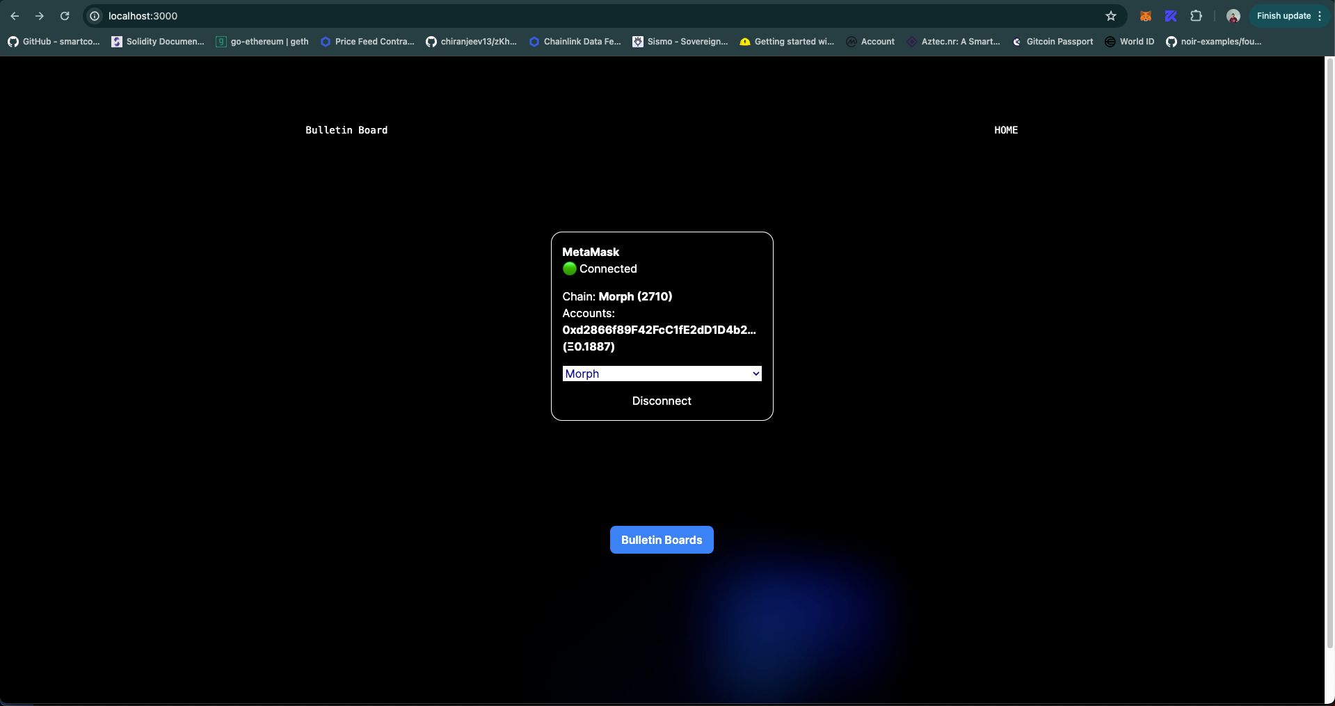This screenshot has height=706, width=1335.
Task: Go back to the previous page
Action: pos(15,16)
